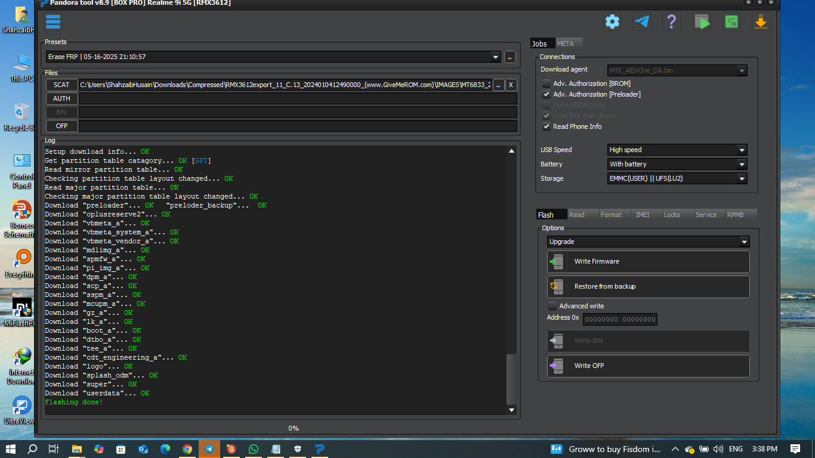The image size is (815, 458).
Task: Enable Adv. Authorization [BROM] checkbox
Action: pyautogui.click(x=547, y=83)
